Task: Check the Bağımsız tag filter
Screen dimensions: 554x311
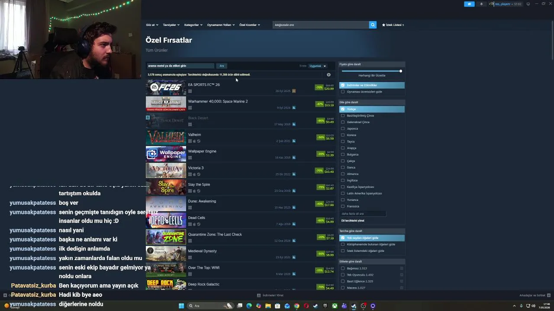Action: [x=343, y=268]
